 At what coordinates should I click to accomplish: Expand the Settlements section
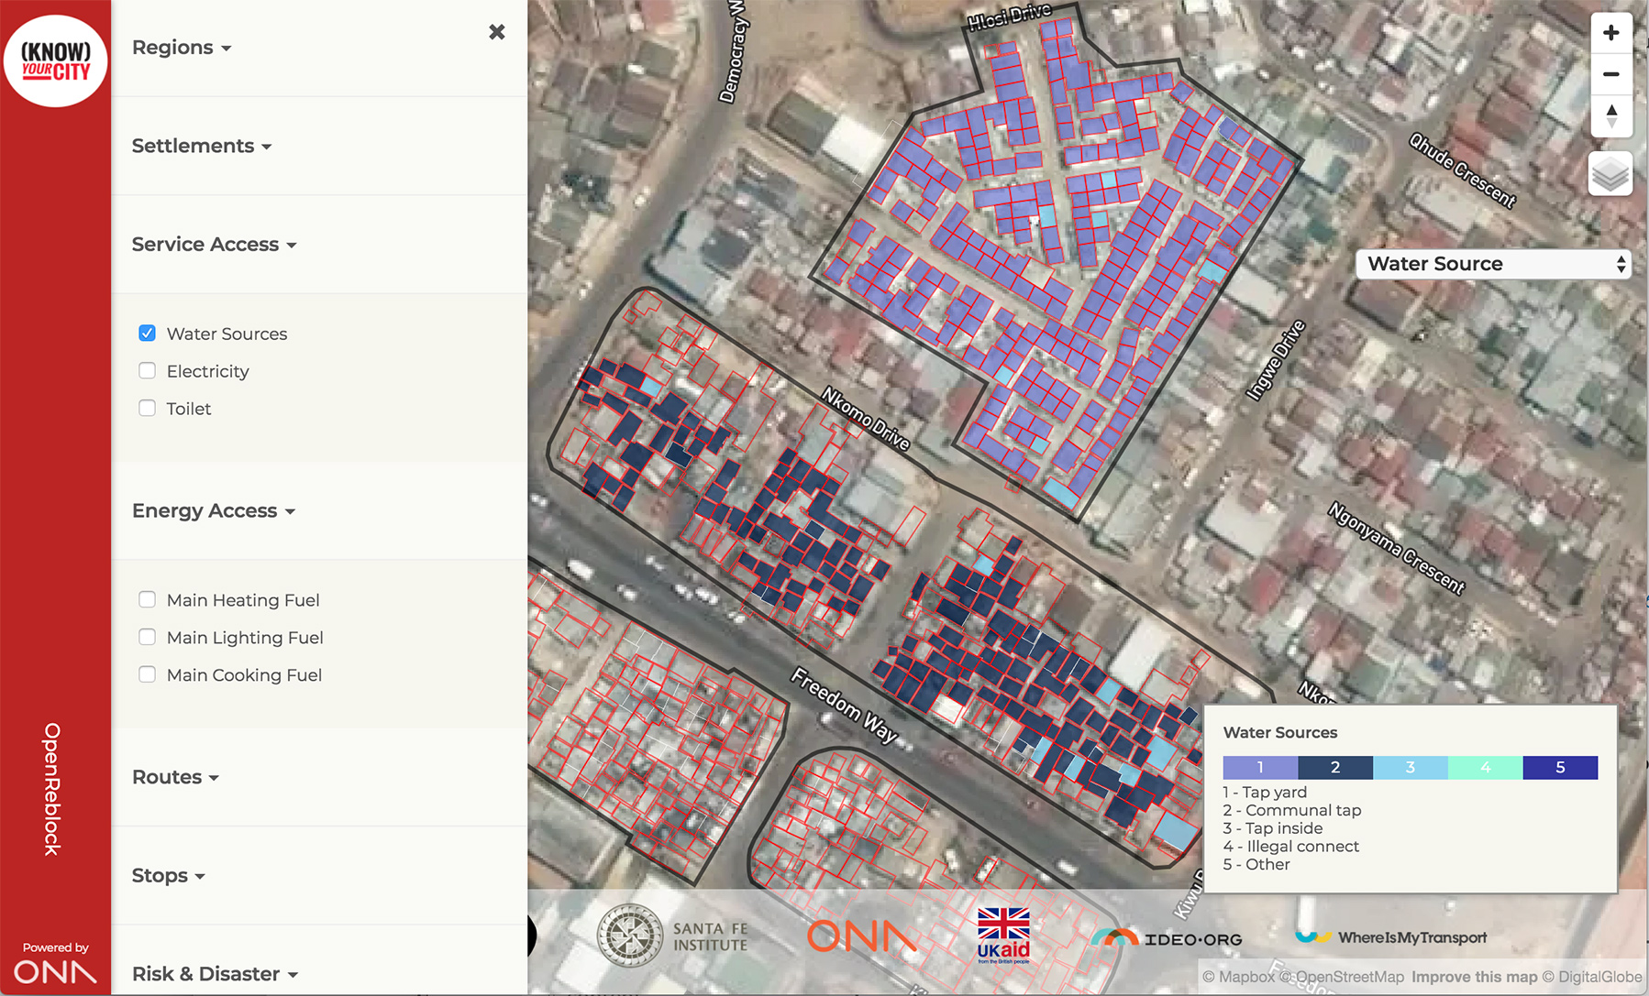(x=202, y=146)
